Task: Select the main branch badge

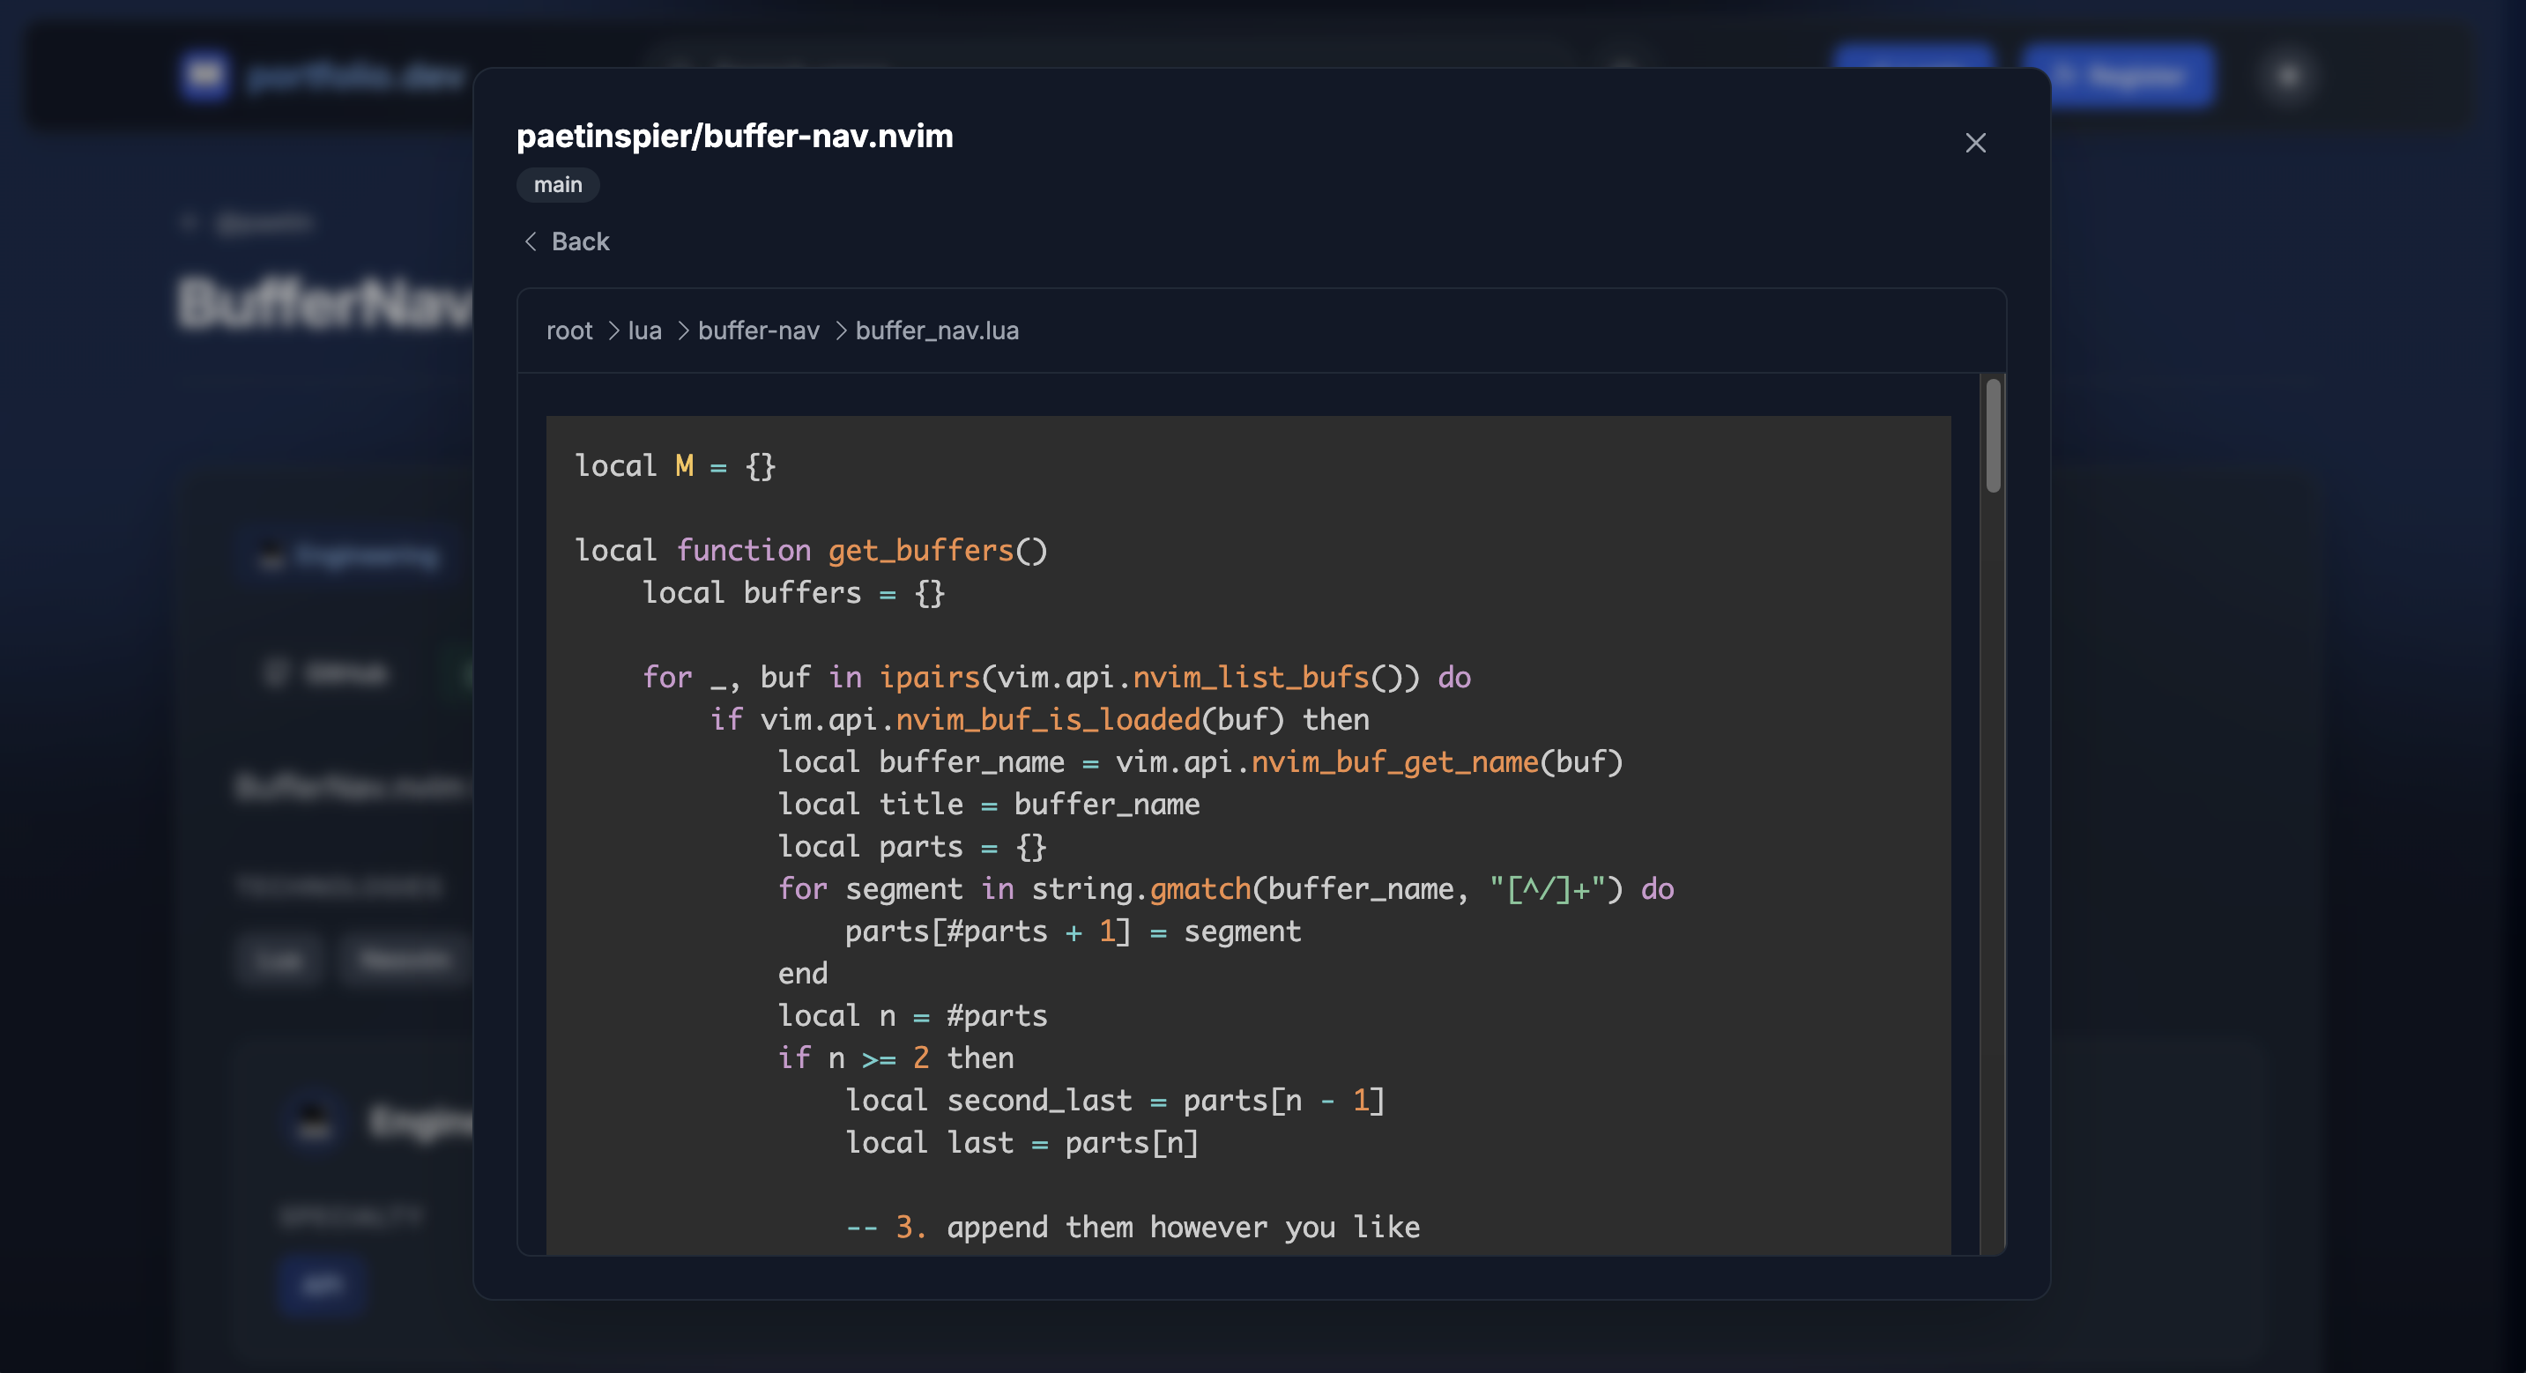Action: click(557, 184)
